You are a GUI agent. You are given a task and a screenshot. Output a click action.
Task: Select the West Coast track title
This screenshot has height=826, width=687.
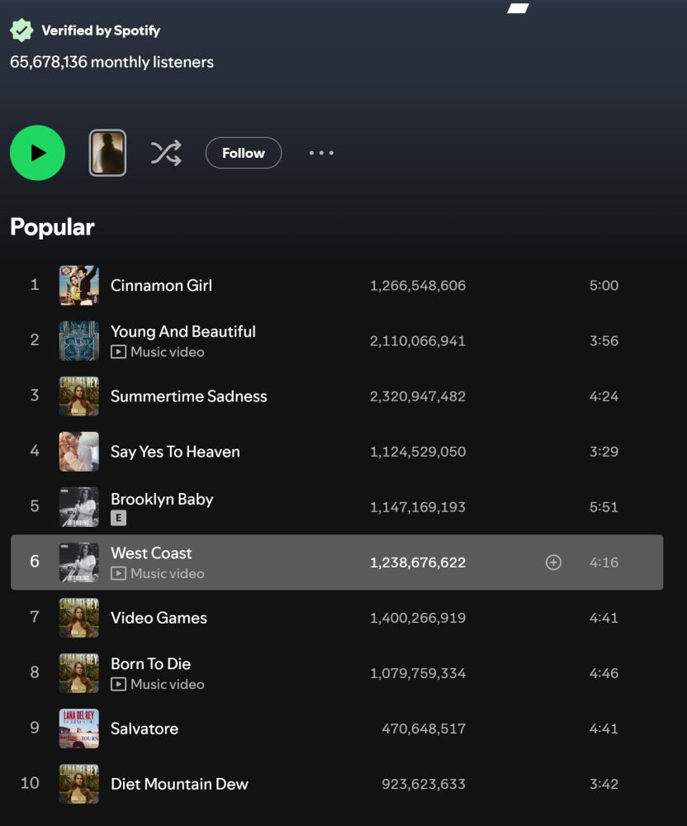coord(152,553)
